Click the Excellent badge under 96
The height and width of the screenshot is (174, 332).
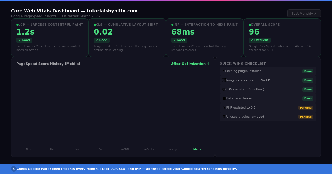pyautogui.click(x=260, y=40)
